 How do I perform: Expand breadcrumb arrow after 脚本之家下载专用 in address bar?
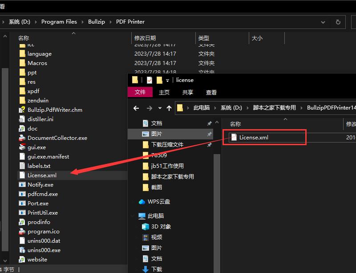pos(301,108)
